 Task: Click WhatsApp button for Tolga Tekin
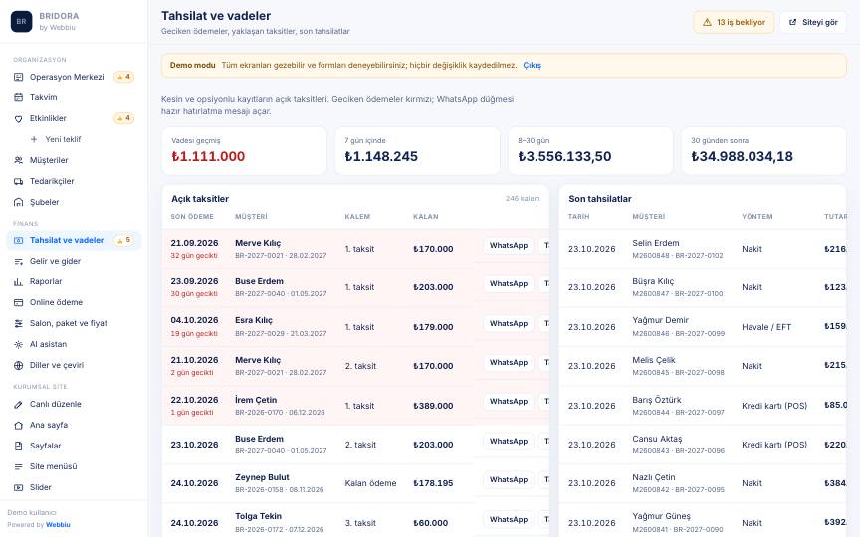(x=509, y=519)
